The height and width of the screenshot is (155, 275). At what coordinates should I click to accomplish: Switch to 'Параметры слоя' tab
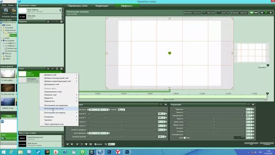(77, 6)
